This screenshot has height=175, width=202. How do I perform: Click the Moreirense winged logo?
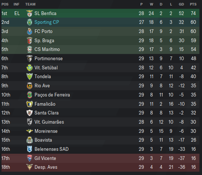click(x=29, y=131)
